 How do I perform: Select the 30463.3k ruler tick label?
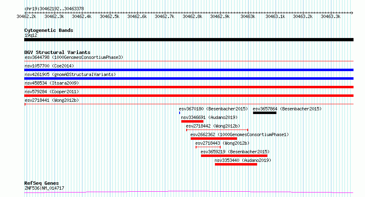tap(331, 16)
